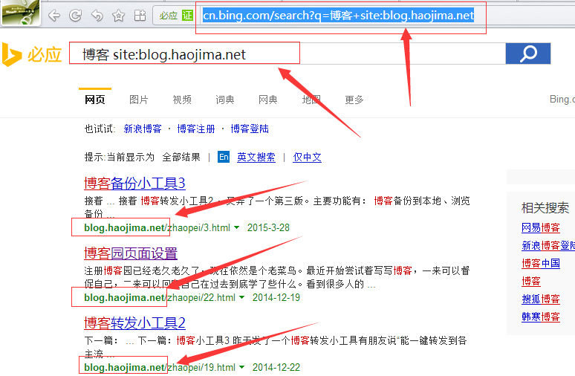The image size is (575, 376).
Task: Click the address bar URL field
Action: pos(339,16)
